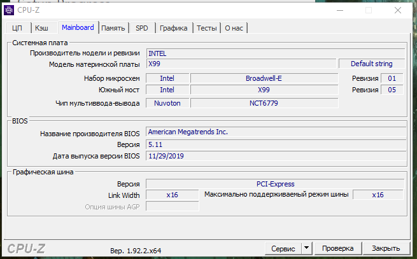Click the Чип мультиввода-вывода label
The width and height of the screenshot is (417, 259).
(97, 104)
